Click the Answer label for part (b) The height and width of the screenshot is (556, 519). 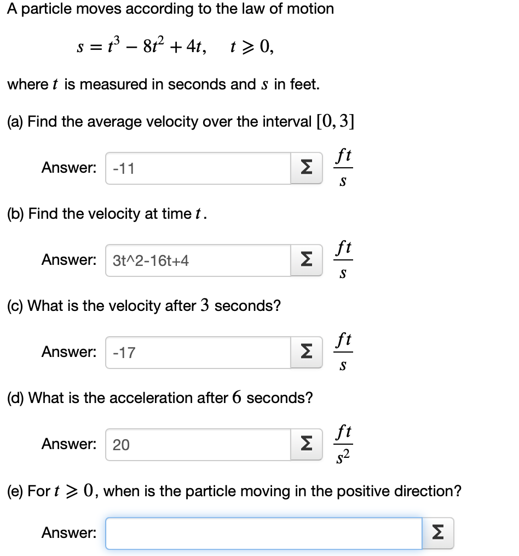pyautogui.click(x=68, y=260)
